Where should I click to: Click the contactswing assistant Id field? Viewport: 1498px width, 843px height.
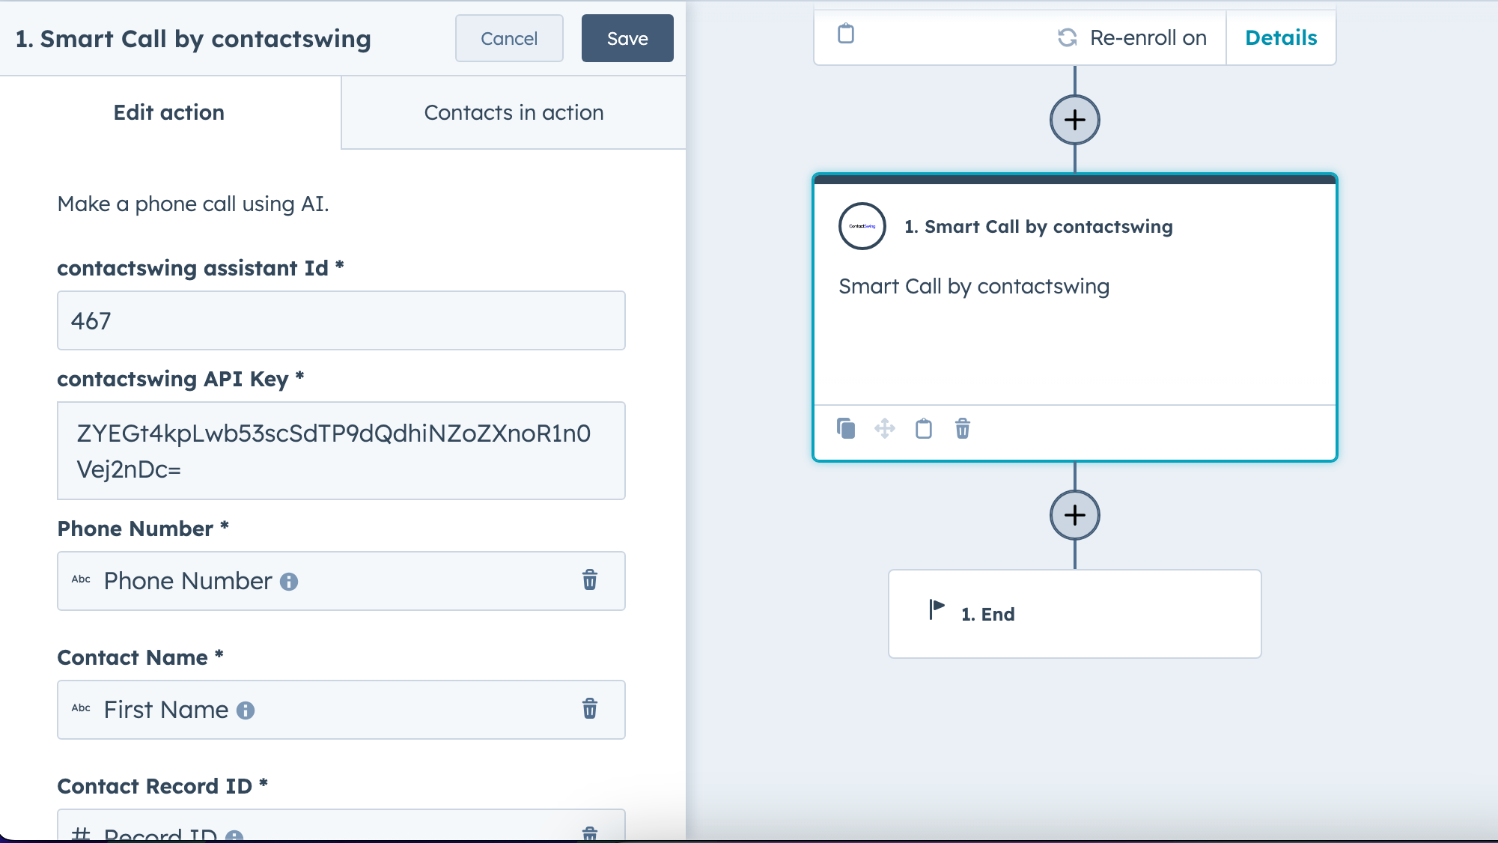[x=341, y=320]
